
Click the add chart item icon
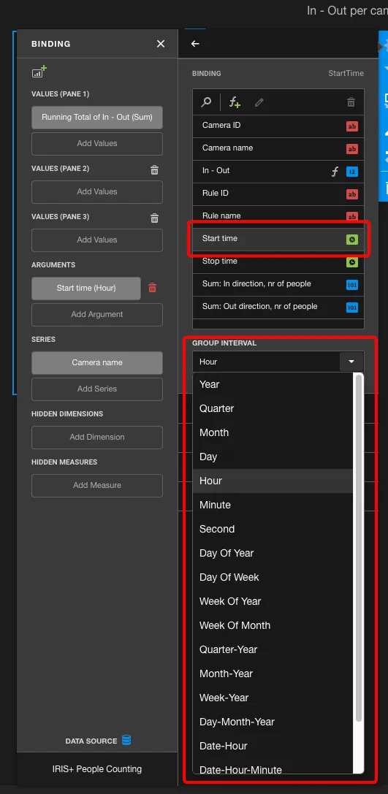(x=39, y=72)
